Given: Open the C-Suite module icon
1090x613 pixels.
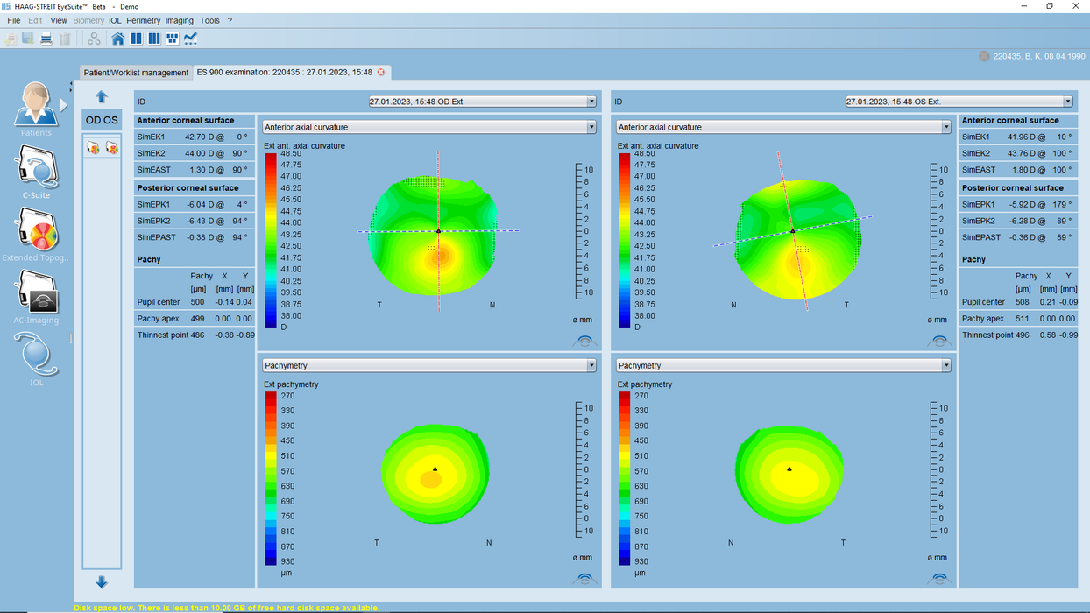Looking at the screenshot, I should 36,170.
